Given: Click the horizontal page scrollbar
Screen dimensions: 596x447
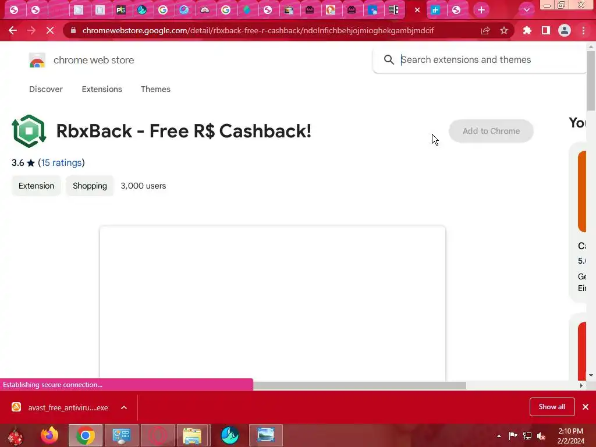Looking at the screenshot, I should [360, 385].
